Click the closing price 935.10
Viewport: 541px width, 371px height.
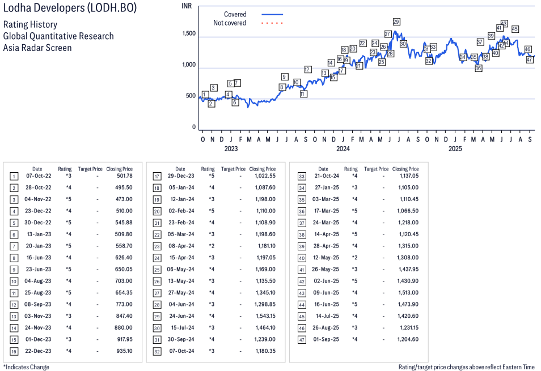coord(125,351)
